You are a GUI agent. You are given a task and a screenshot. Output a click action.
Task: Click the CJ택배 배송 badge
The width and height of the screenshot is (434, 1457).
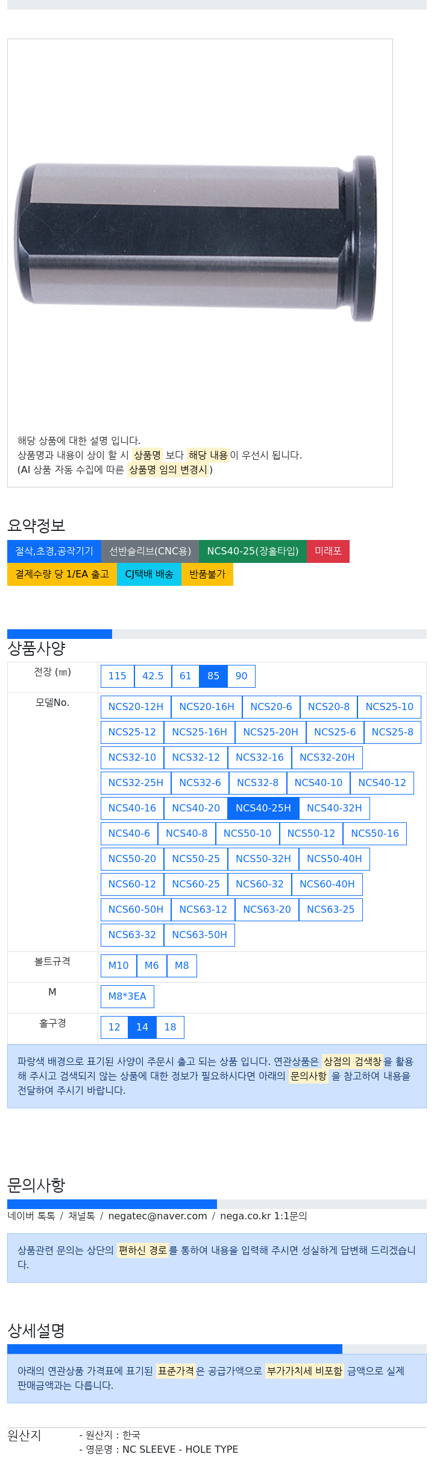pos(149,574)
